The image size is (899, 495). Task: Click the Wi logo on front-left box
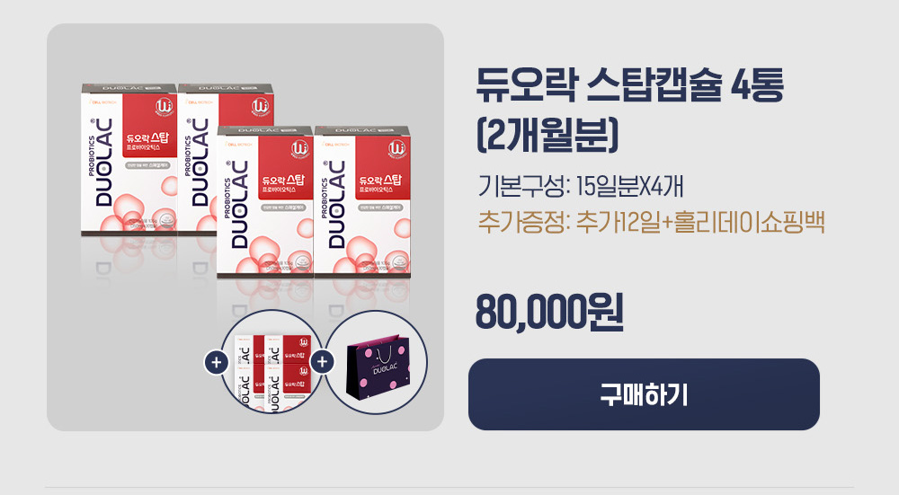[300, 149]
